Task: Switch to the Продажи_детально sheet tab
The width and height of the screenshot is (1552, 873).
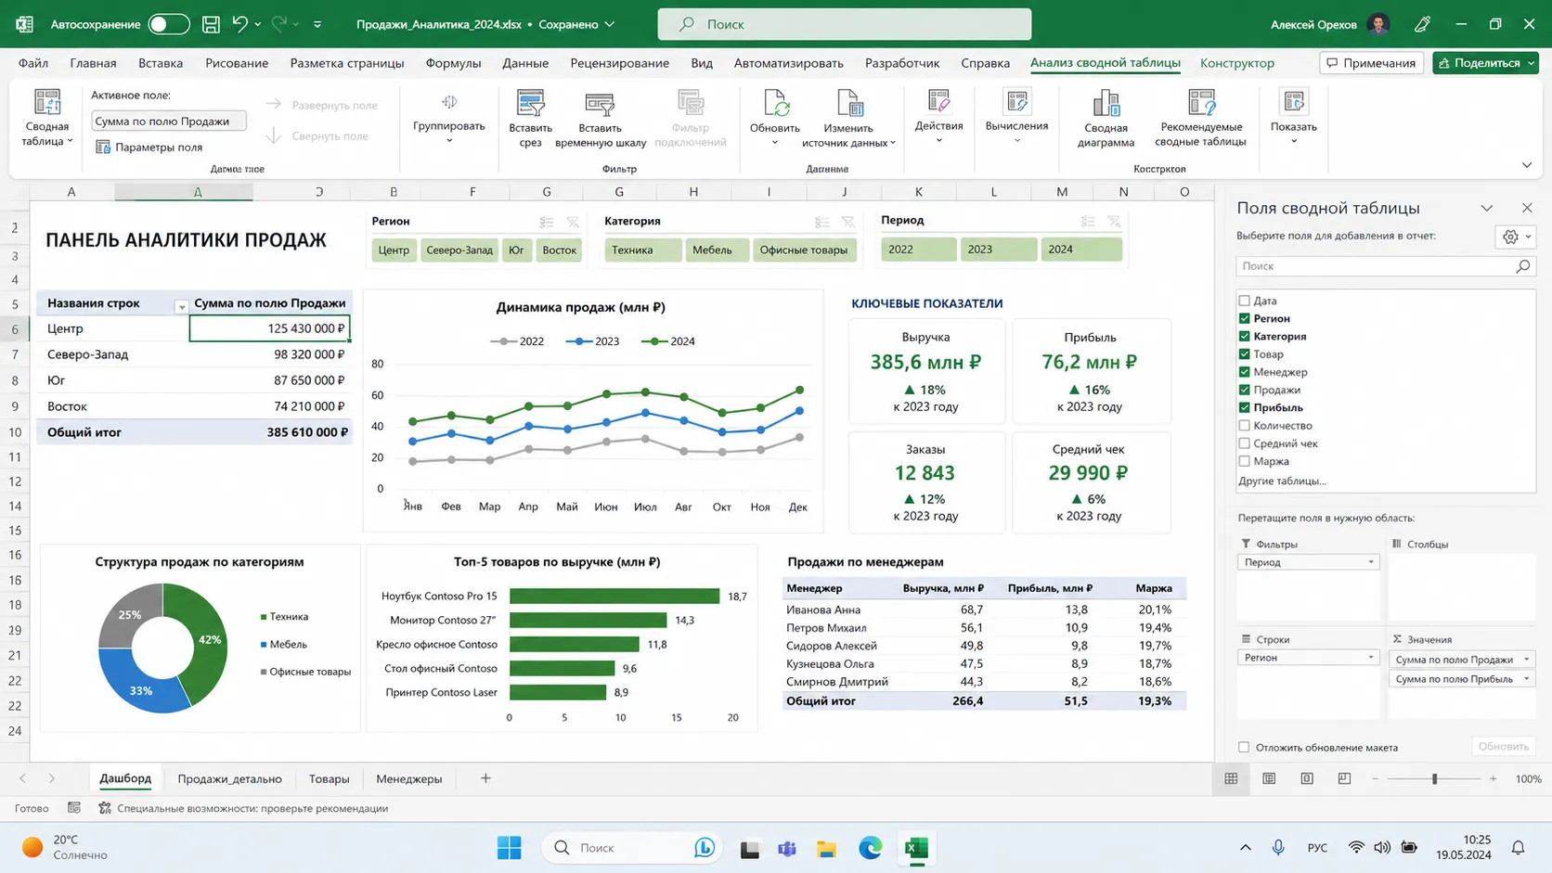Action: (229, 778)
